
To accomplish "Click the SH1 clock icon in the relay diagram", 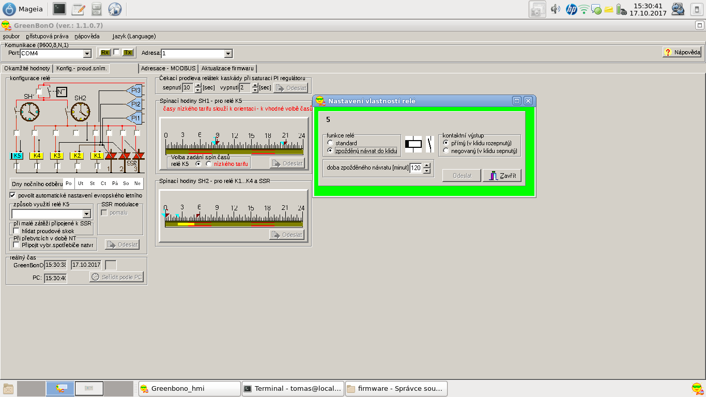I will (29, 111).
